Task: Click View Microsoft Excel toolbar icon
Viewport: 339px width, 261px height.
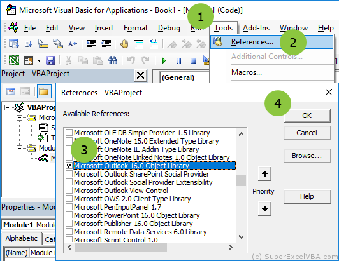Action: pyautogui.click(x=14, y=60)
